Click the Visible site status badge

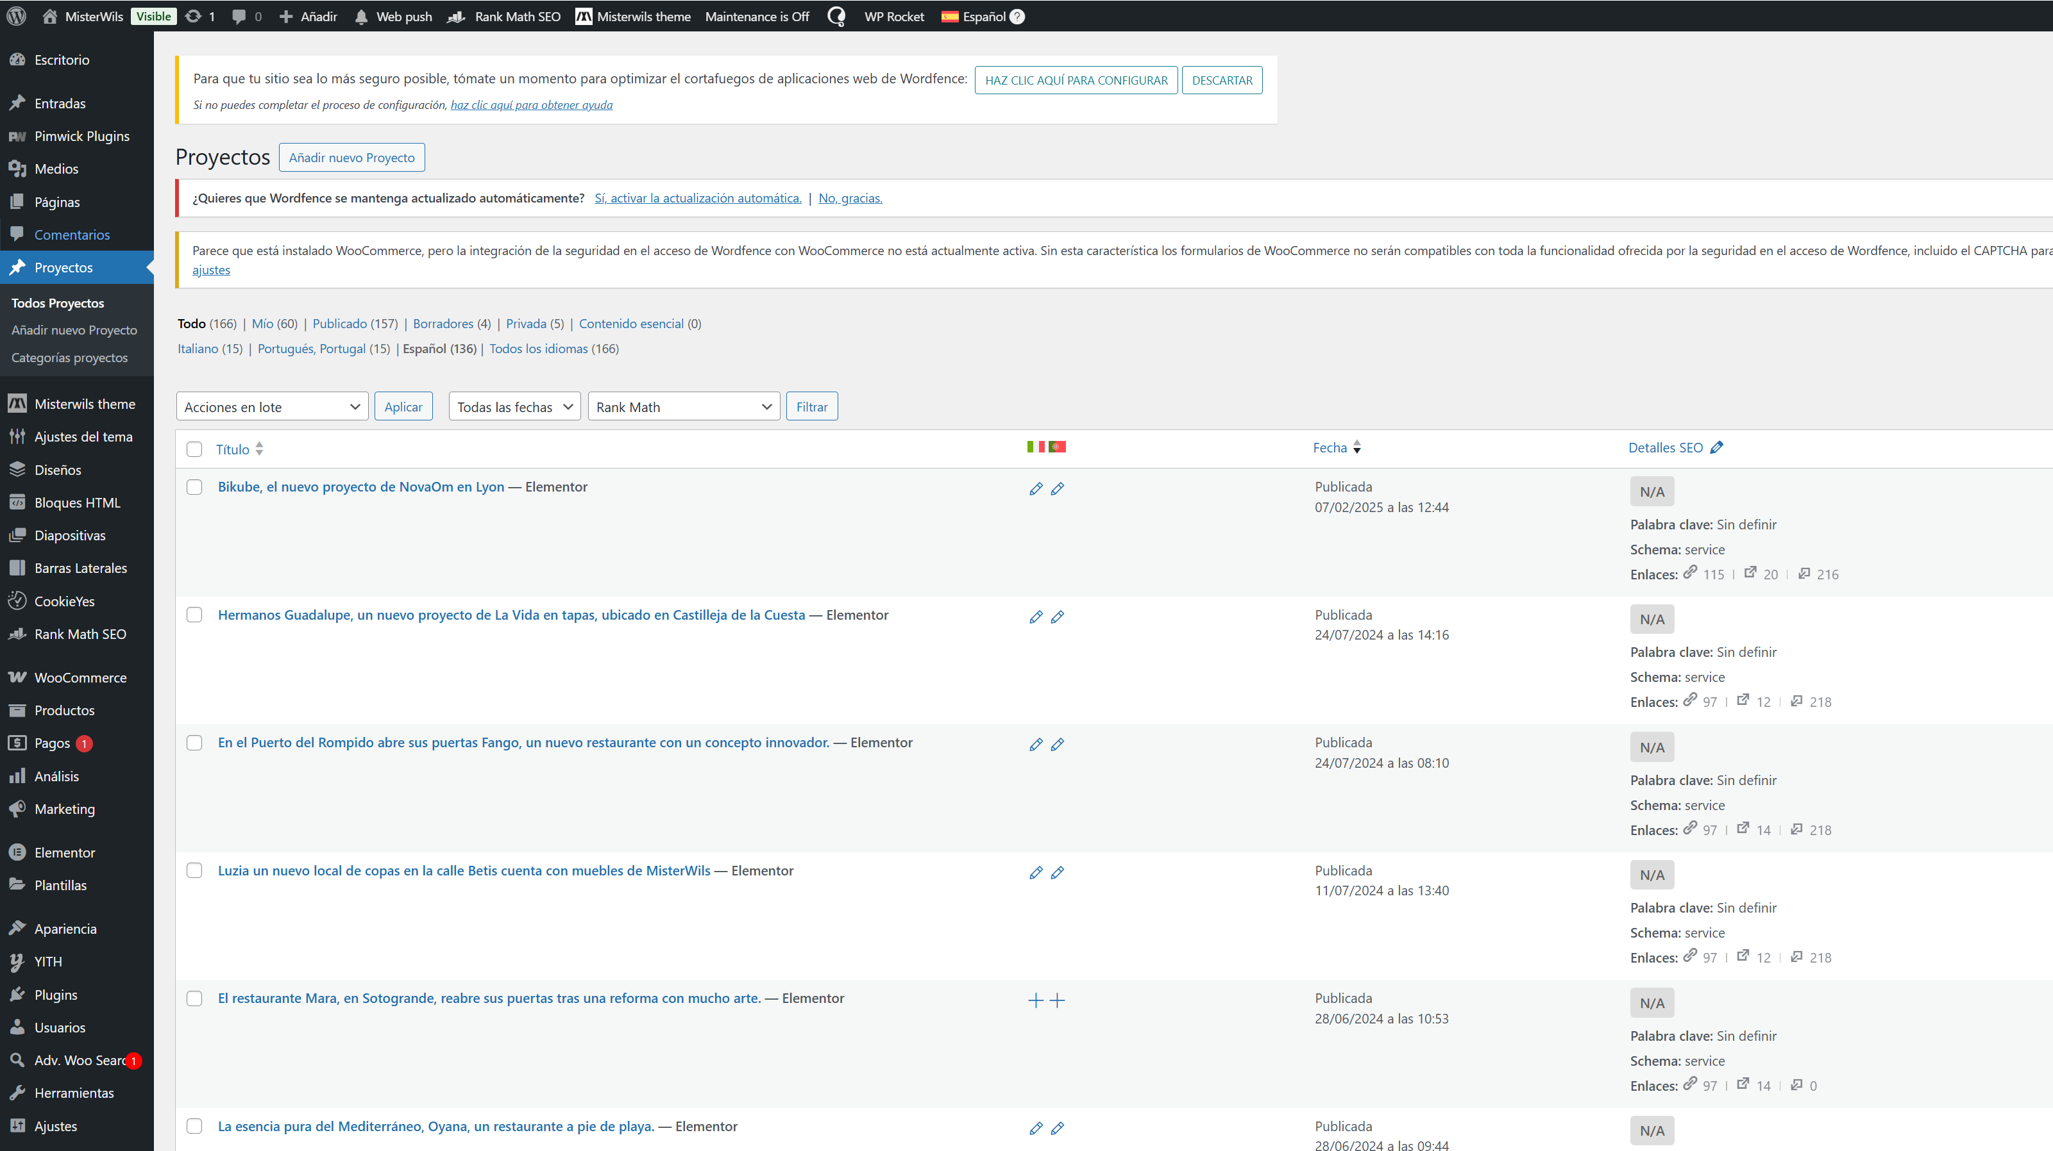coord(153,17)
